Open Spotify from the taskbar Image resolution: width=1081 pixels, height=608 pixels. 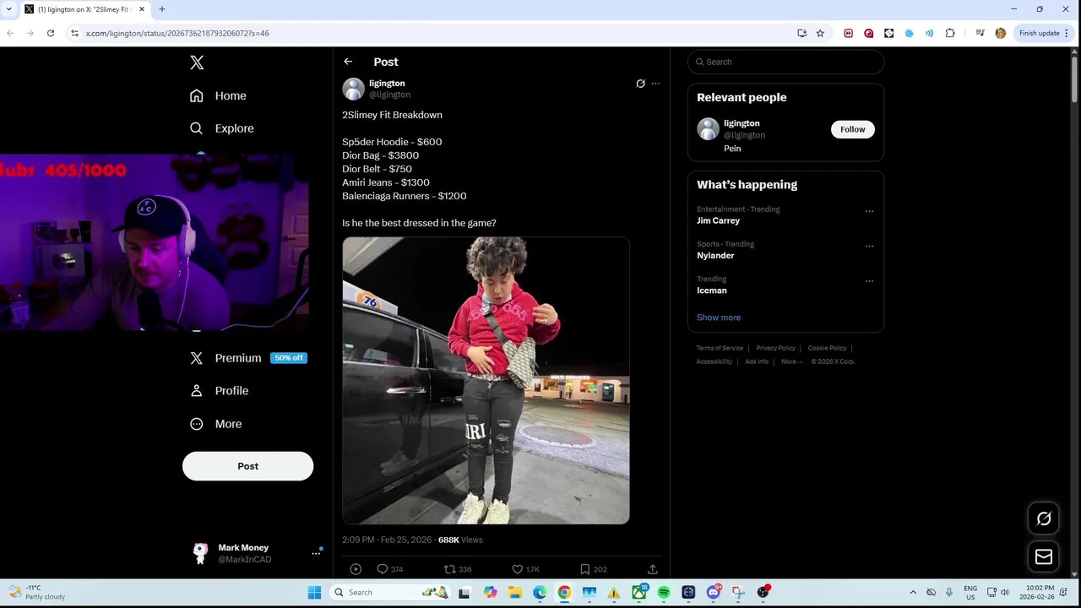coord(664,592)
